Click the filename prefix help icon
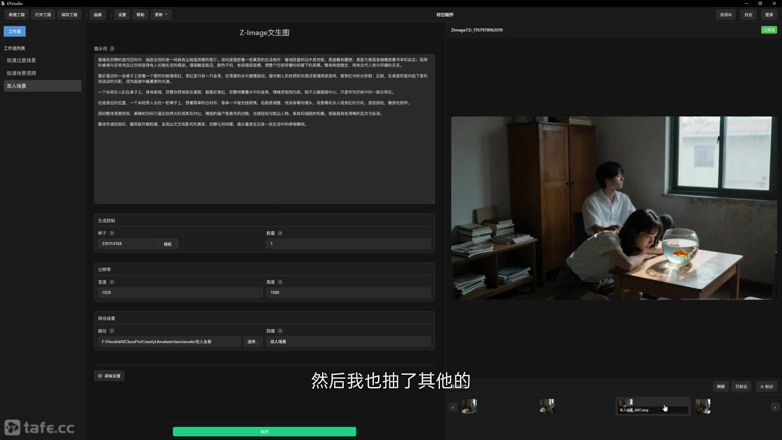The width and height of the screenshot is (782, 440). [280, 331]
